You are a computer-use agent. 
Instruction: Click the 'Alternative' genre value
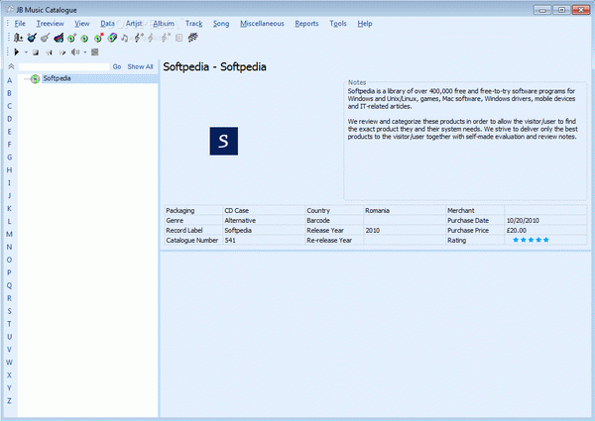[x=240, y=221]
